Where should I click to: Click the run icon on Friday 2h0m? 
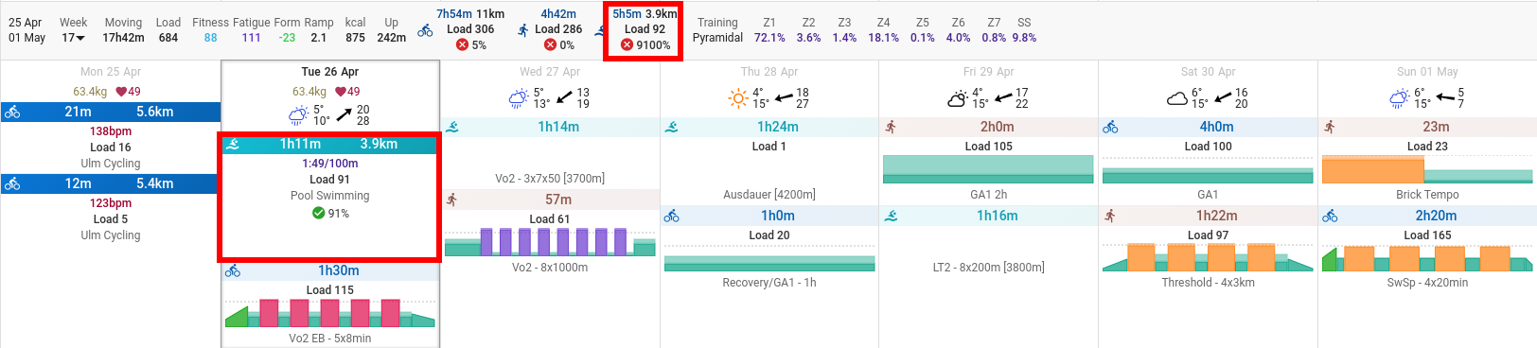[891, 127]
